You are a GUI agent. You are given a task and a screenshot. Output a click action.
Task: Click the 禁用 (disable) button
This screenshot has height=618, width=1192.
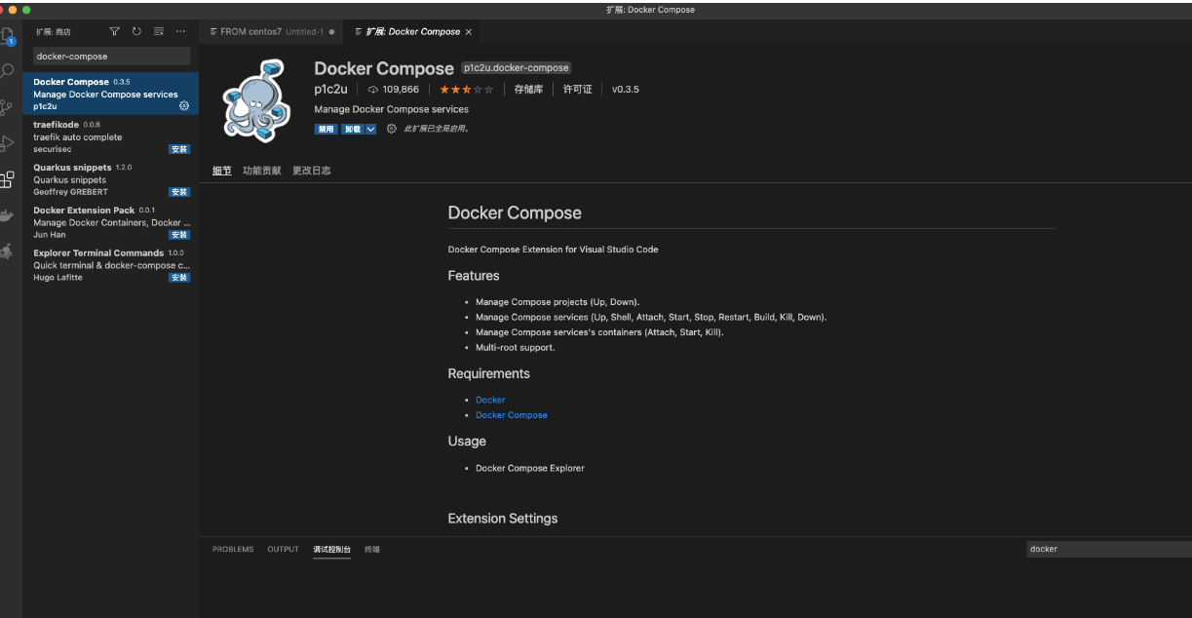(x=326, y=129)
